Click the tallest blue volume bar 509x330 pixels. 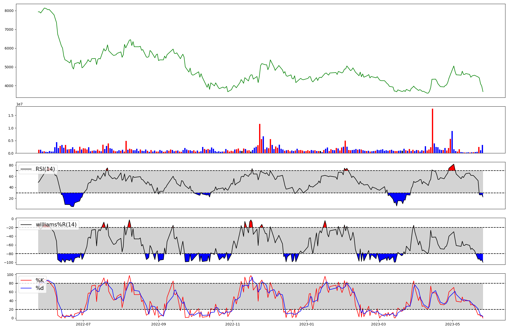[x=452, y=142]
